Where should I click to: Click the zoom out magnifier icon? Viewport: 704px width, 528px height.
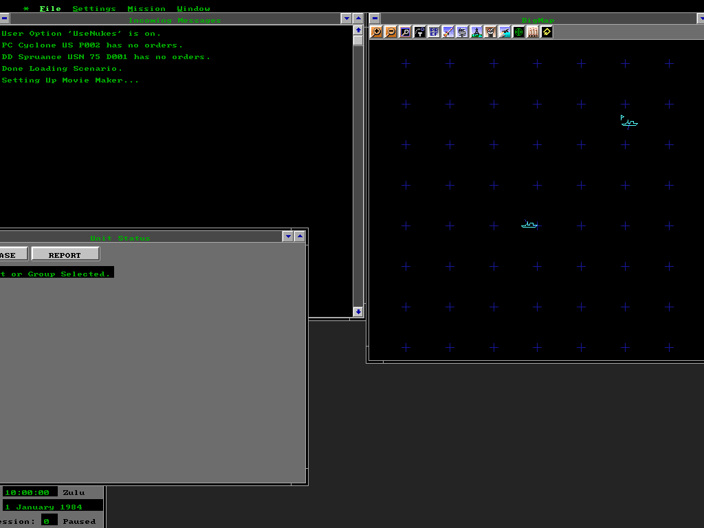[x=391, y=32]
